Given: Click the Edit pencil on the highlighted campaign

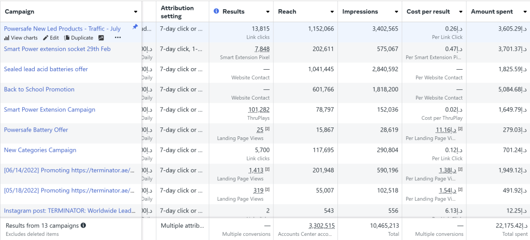Looking at the screenshot, I should tap(51, 38).
